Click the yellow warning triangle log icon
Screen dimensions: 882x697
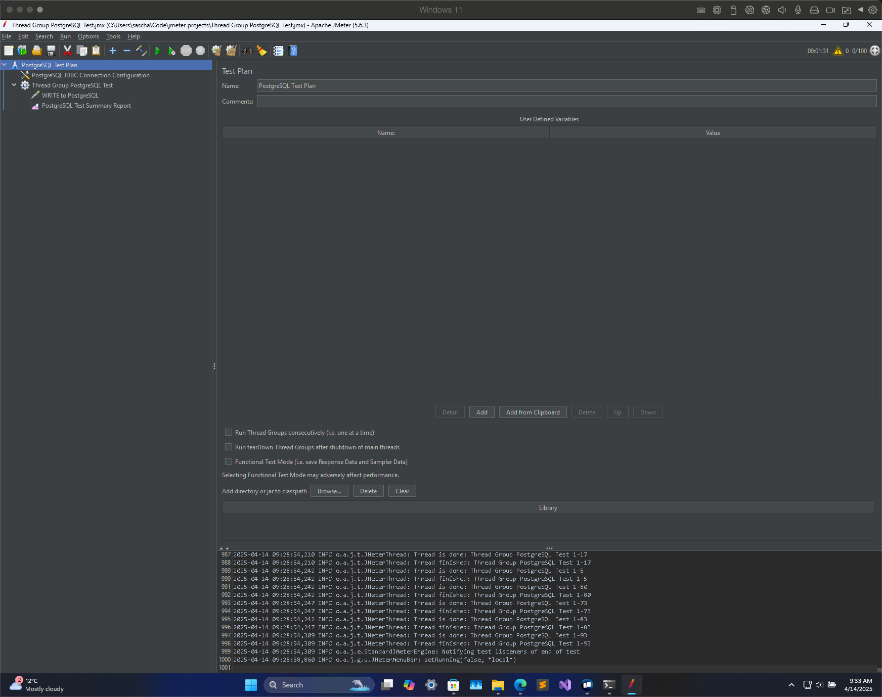[x=838, y=51]
